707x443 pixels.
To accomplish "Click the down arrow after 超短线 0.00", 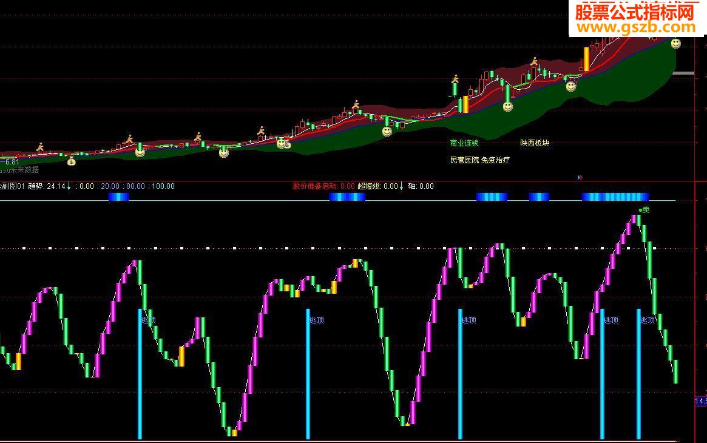I will [401, 186].
